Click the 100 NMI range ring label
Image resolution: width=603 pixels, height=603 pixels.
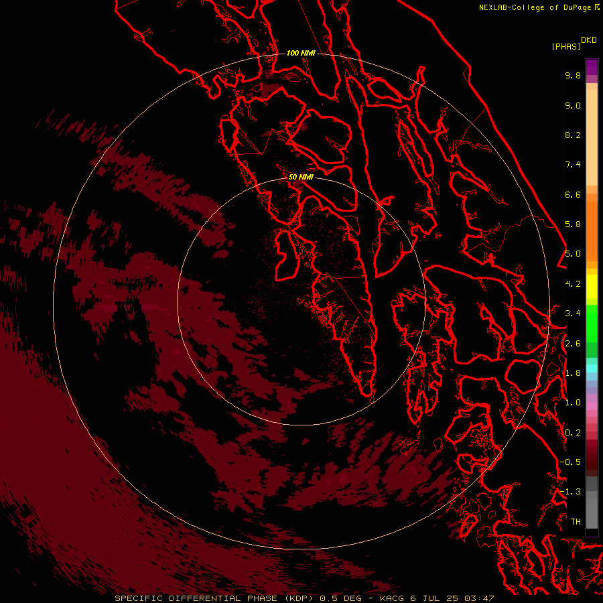click(x=301, y=53)
